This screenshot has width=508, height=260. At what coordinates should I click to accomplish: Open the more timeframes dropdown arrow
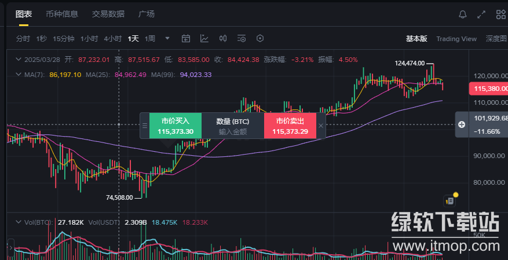tap(167, 39)
